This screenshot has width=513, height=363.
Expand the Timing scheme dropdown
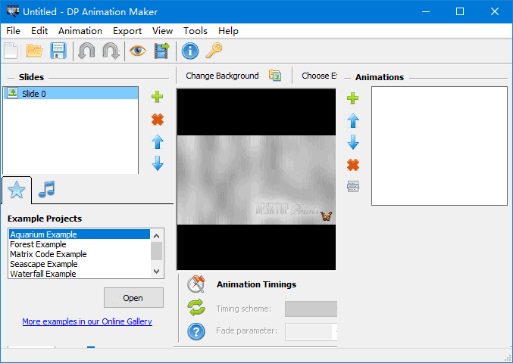click(311, 309)
